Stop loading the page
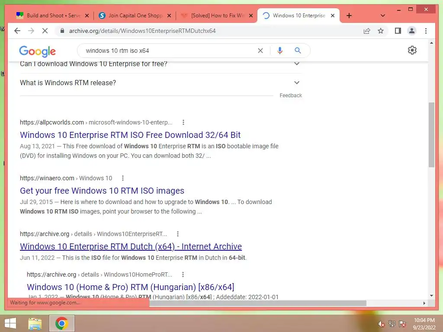This screenshot has width=443, height=332. pos(45,31)
